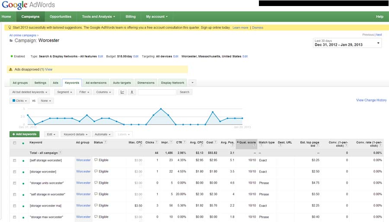Check the [storage worcester] row checkbox
This screenshot has height=222, width=389.
(x=15, y=172)
